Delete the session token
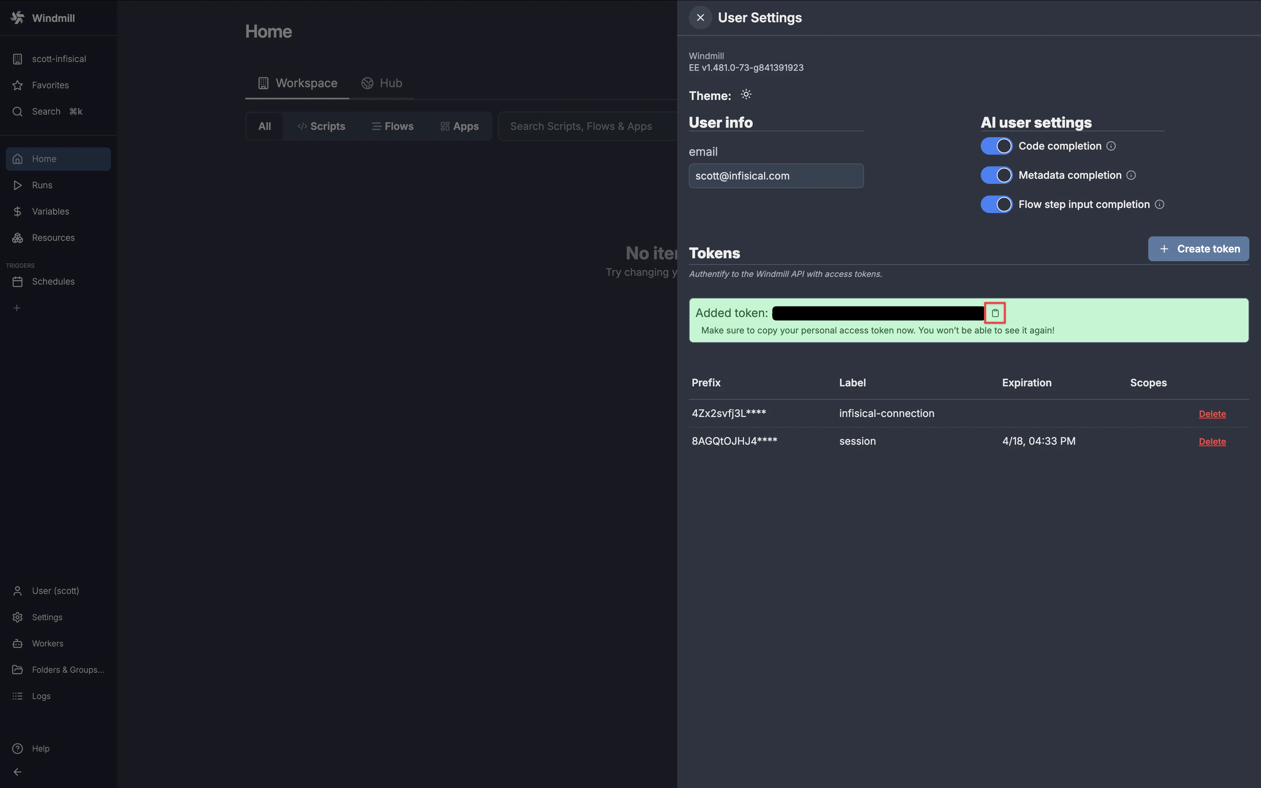1261x788 pixels. [x=1212, y=441]
